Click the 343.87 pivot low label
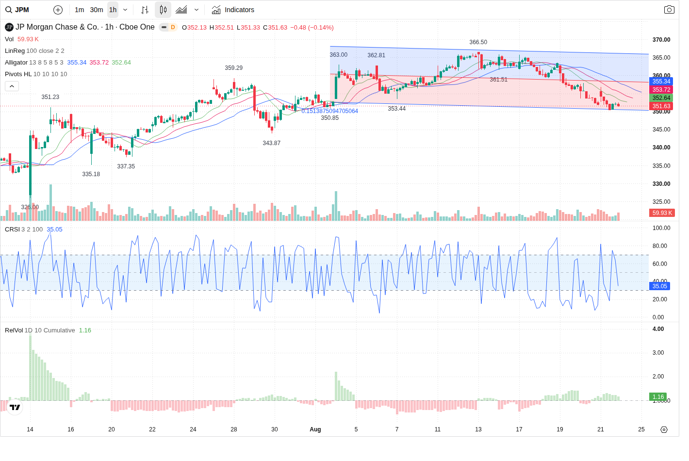The height and width of the screenshot is (461, 689). [271, 143]
